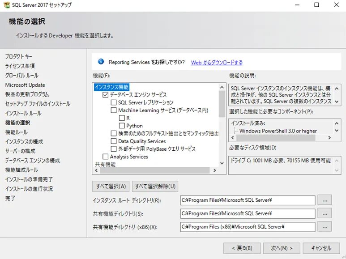Click the components box scroll down arrow
This screenshot has height=259, width=346.
[x=337, y=131]
